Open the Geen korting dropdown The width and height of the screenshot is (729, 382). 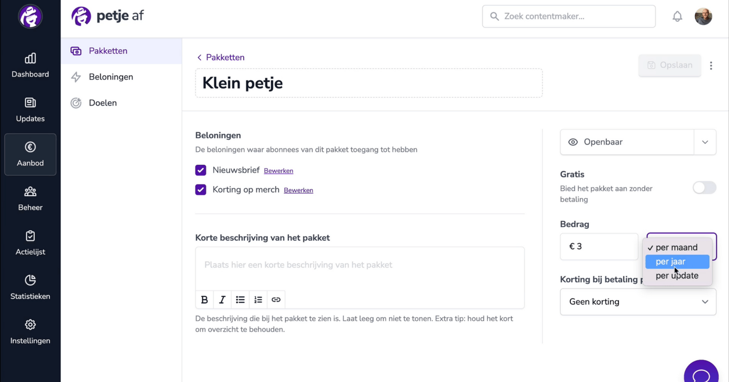point(638,302)
